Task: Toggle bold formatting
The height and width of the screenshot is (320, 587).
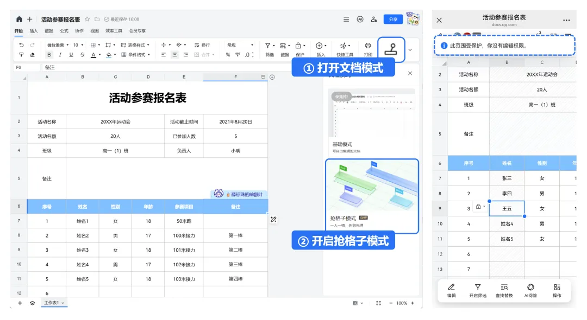Action: 49,55
